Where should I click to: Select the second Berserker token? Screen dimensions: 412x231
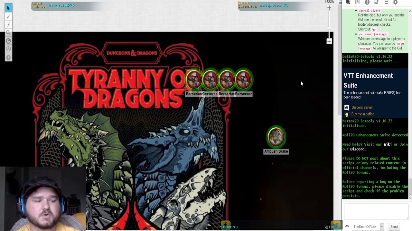coord(211,80)
